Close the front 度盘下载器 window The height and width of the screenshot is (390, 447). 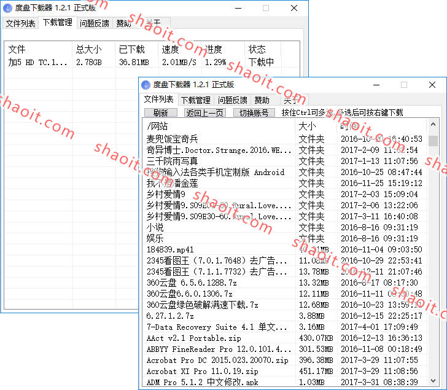(432, 85)
